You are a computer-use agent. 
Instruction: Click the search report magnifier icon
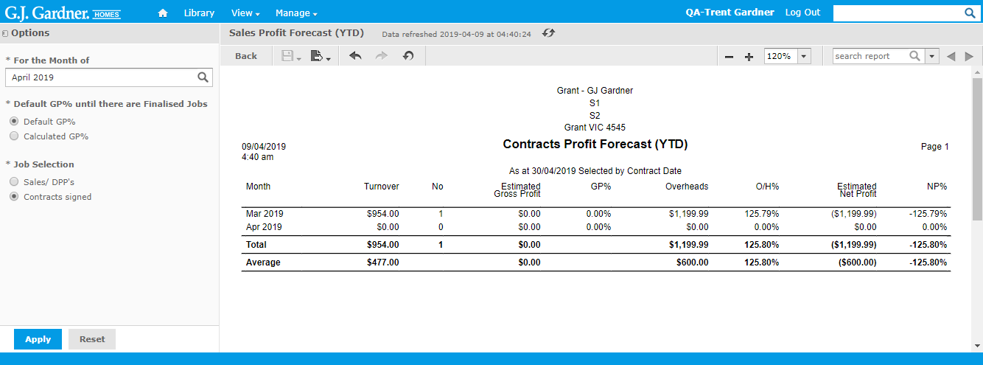point(915,56)
